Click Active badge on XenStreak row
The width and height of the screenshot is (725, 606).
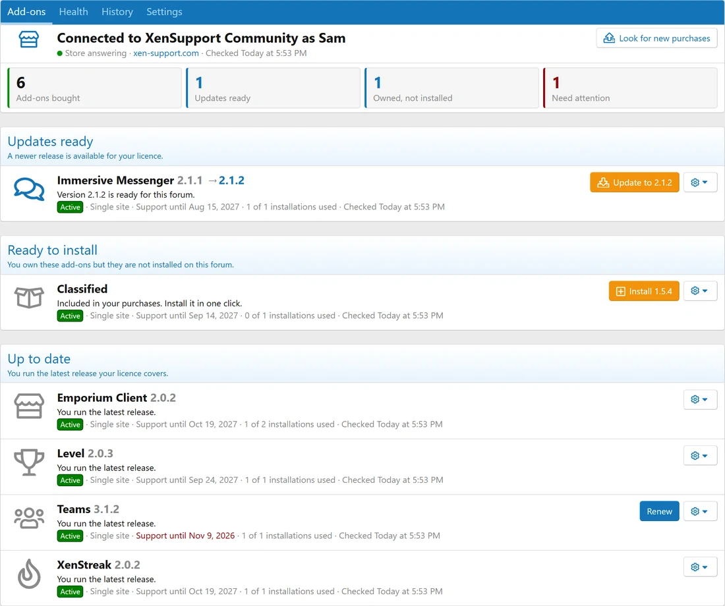(x=71, y=592)
